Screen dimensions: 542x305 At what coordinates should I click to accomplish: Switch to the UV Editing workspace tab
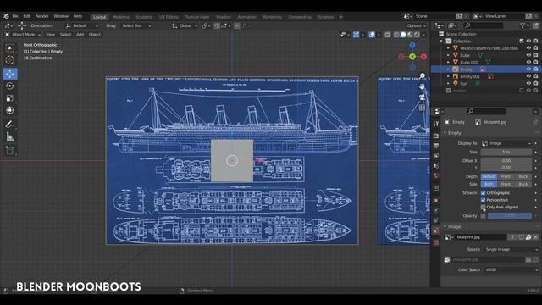(x=169, y=17)
